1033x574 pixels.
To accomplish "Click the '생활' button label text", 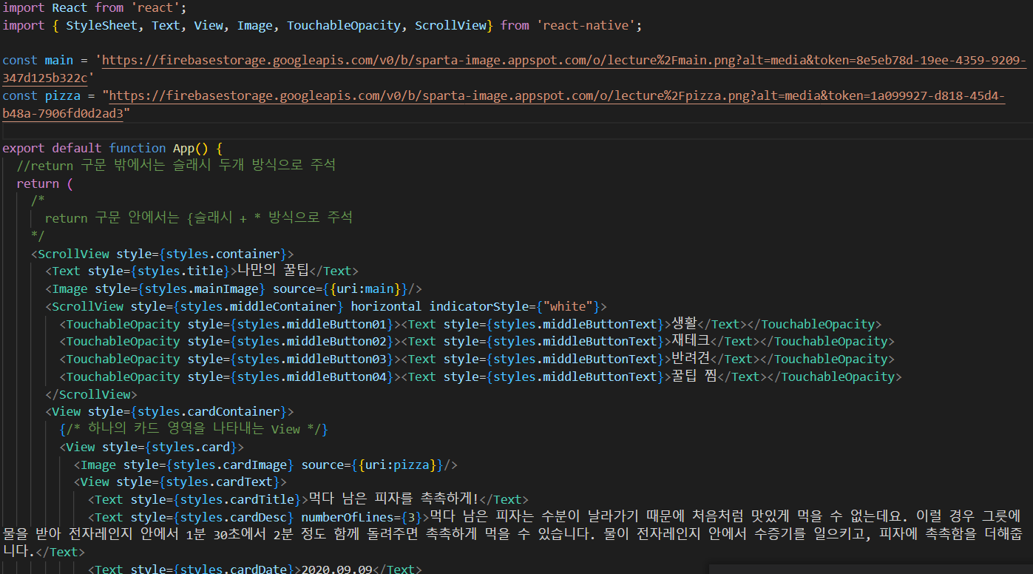I will (685, 324).
